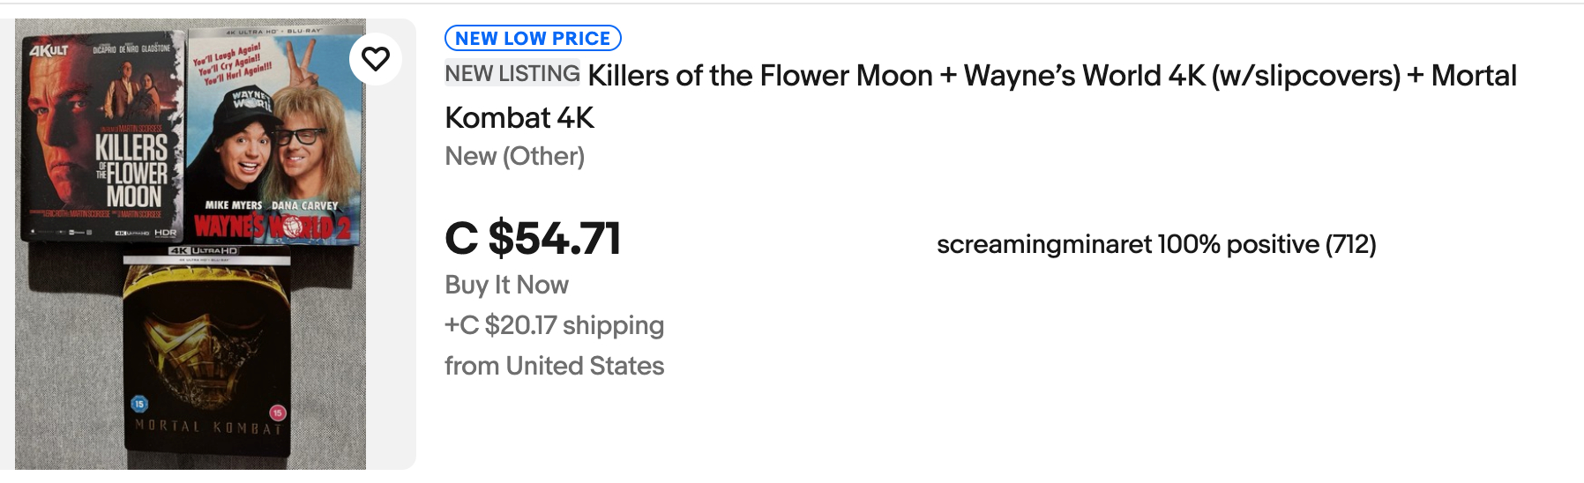Click the C $54.71 price

(533, 239)
